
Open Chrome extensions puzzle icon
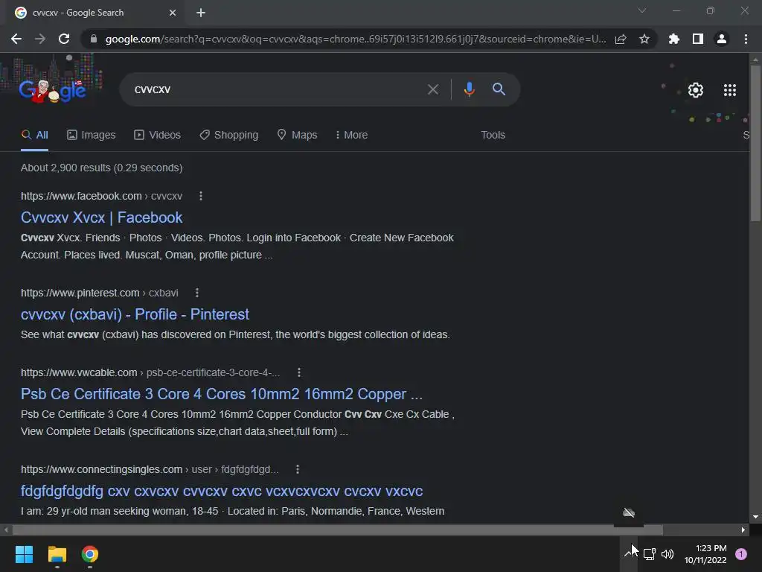pos(674,39)
